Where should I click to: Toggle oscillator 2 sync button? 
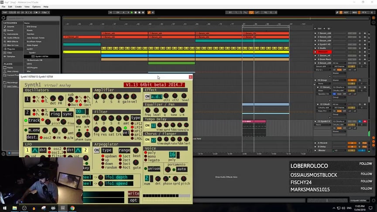click(68, 114)
